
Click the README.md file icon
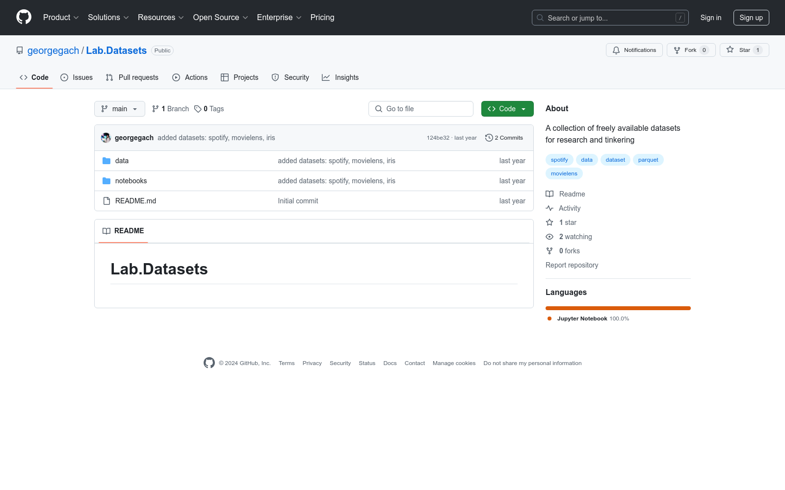[x=106, y=201]
